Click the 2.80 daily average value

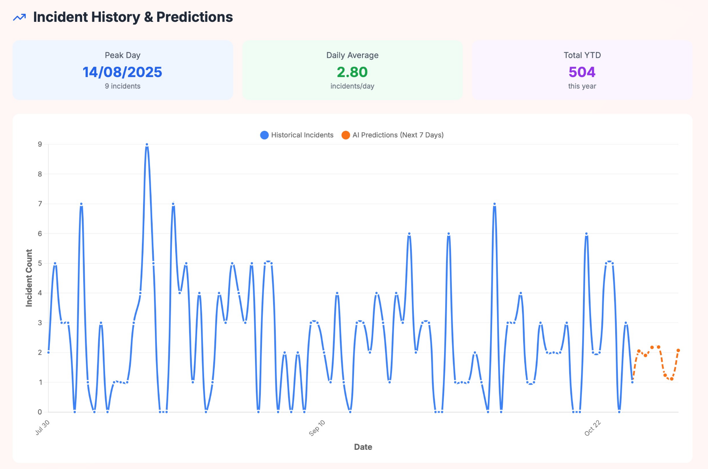(352, 72)
